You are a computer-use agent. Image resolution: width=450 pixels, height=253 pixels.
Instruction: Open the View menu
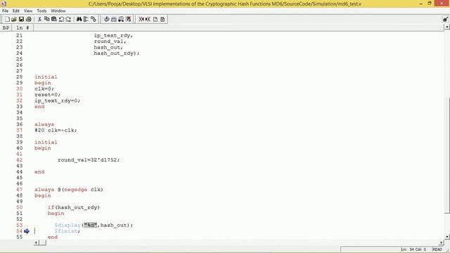click(28, 11)
